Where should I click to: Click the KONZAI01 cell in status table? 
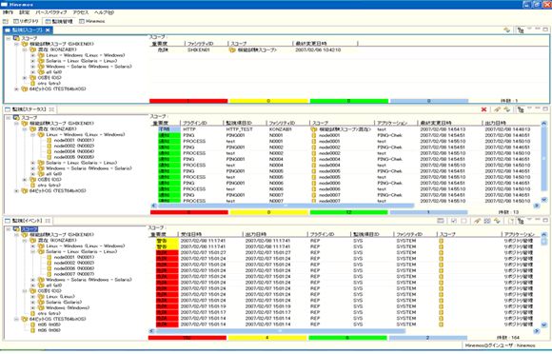pyautogui.click(x=280, y=129)
